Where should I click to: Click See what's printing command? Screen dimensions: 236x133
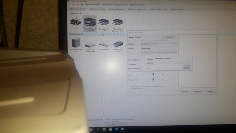137,9
